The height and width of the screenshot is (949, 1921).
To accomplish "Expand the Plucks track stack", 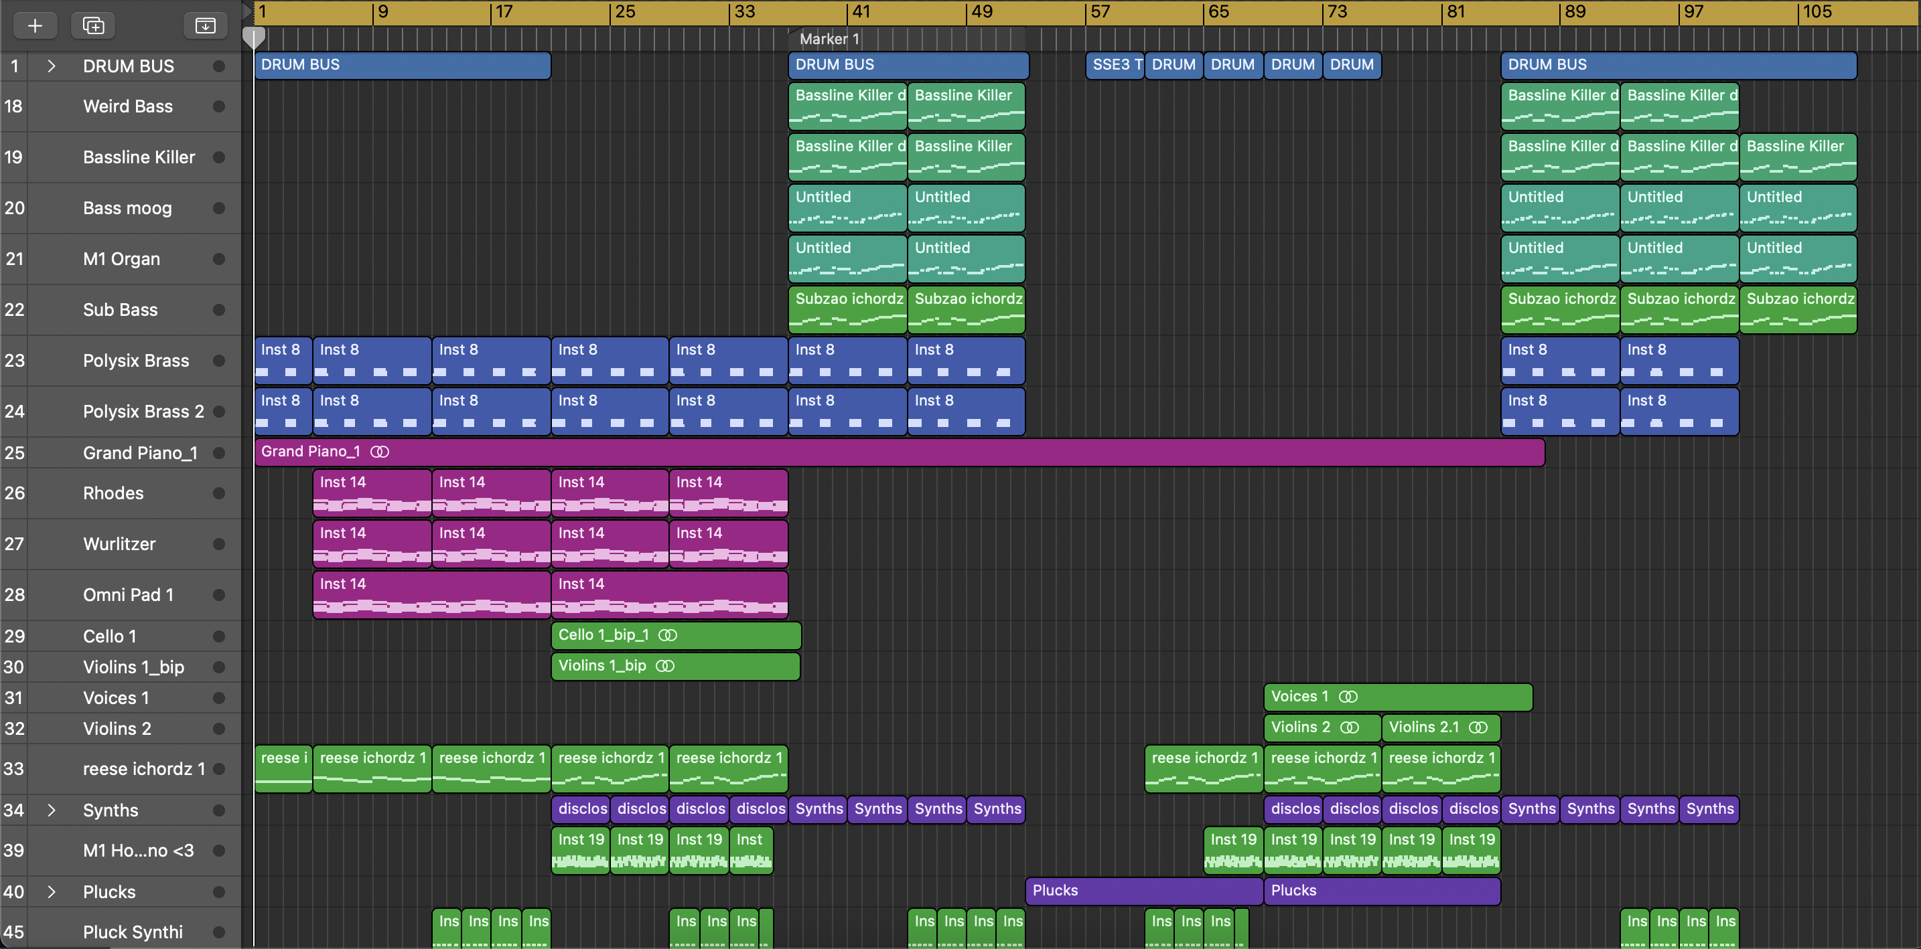I will tap(52, 891).
